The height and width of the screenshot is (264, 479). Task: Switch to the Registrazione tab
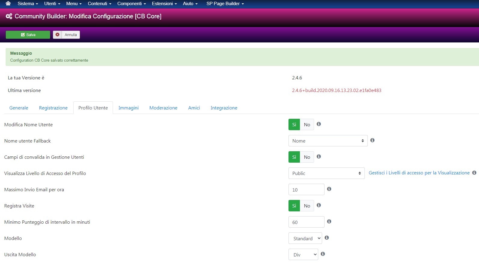pyautogui.click(x=53, y=108)
